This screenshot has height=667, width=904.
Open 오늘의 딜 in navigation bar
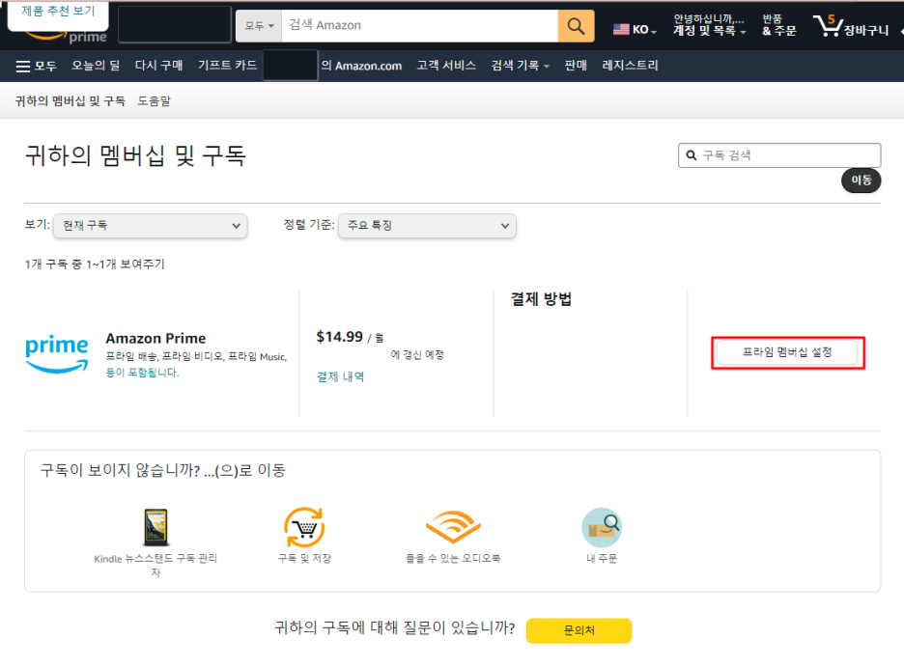(x=96, y=66)
